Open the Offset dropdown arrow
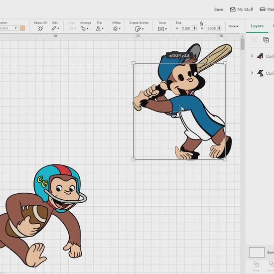 120,28
